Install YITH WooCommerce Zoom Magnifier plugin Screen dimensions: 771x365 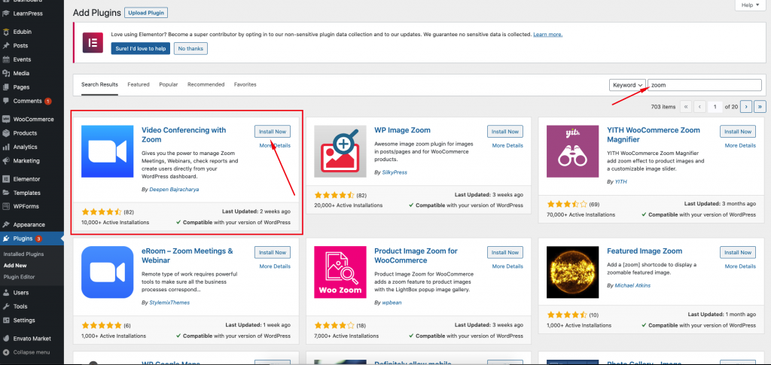738,132
